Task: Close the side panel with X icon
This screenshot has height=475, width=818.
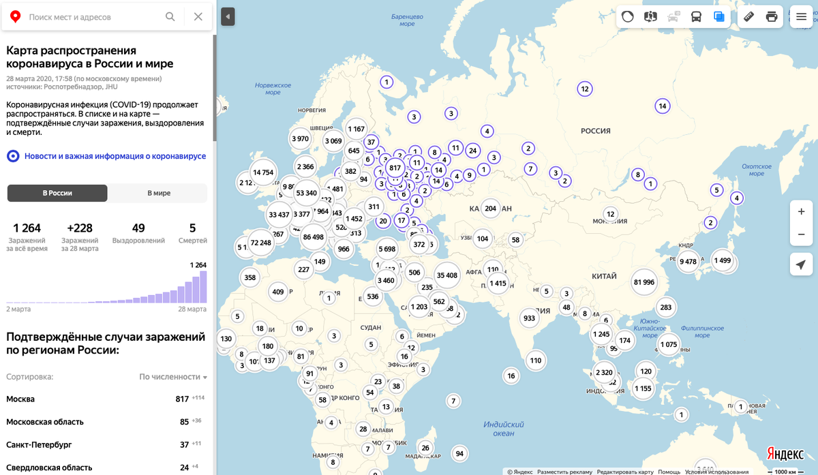Action: tap(198, 16)
